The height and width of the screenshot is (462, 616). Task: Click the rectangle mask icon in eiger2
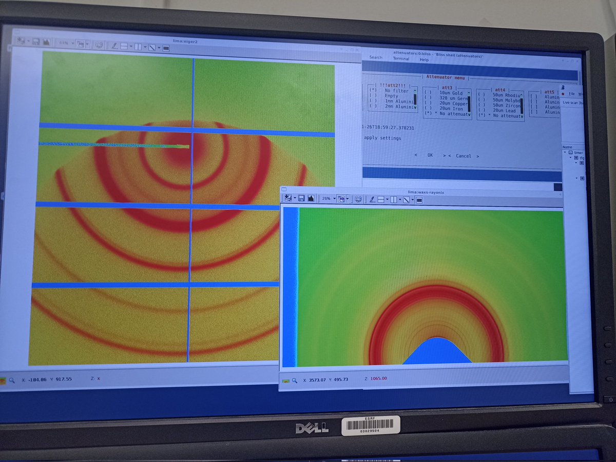166,48
